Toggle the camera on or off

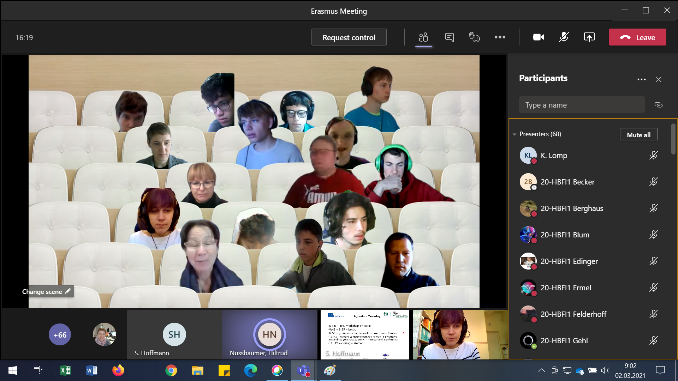[539, 37]
